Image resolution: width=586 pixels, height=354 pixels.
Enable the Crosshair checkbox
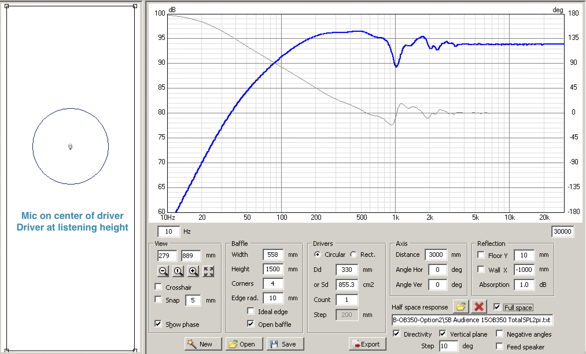[x=158, y=287]
